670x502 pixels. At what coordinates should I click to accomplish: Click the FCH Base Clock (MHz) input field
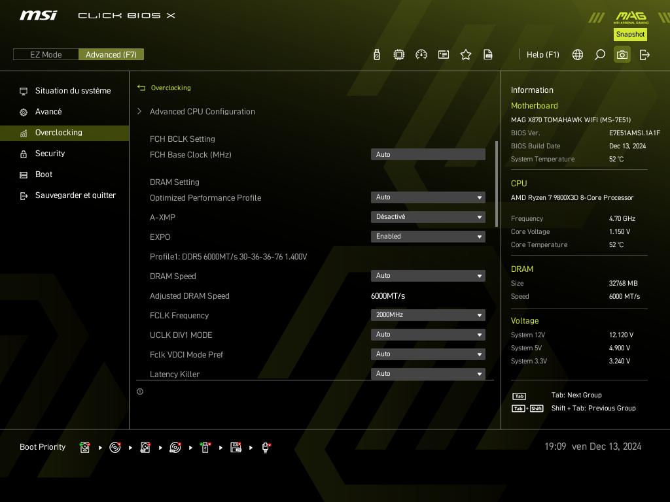pyautogui.click(x=428, y=155)
